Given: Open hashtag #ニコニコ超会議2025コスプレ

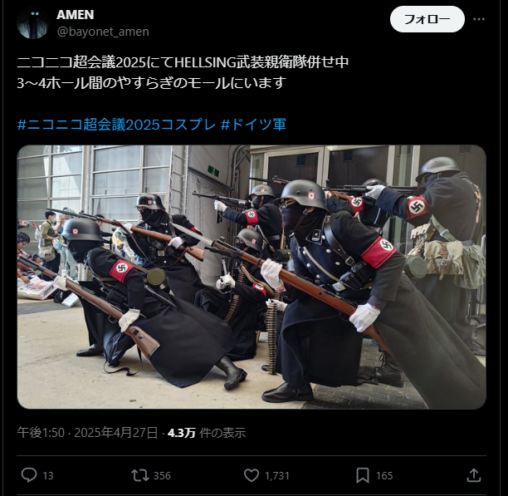Looking at the screenshot, I should [116, 125].
